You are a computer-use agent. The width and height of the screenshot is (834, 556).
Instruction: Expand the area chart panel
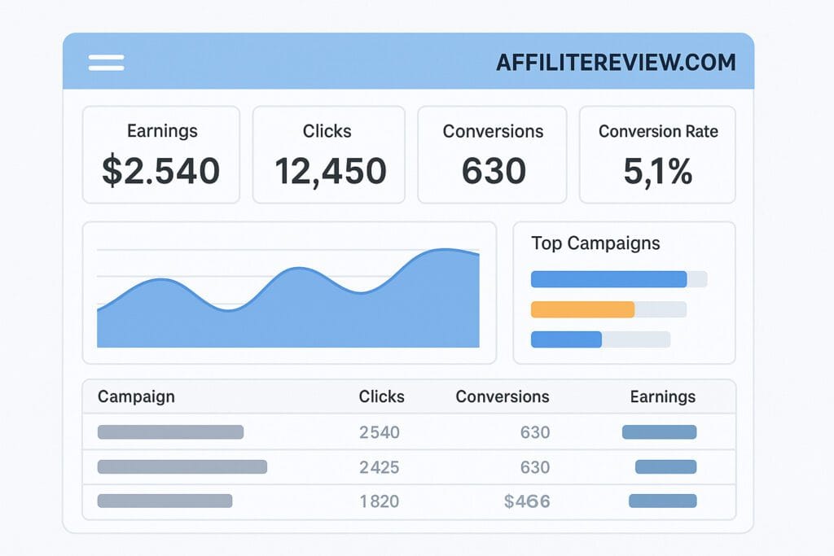(290, 291)
